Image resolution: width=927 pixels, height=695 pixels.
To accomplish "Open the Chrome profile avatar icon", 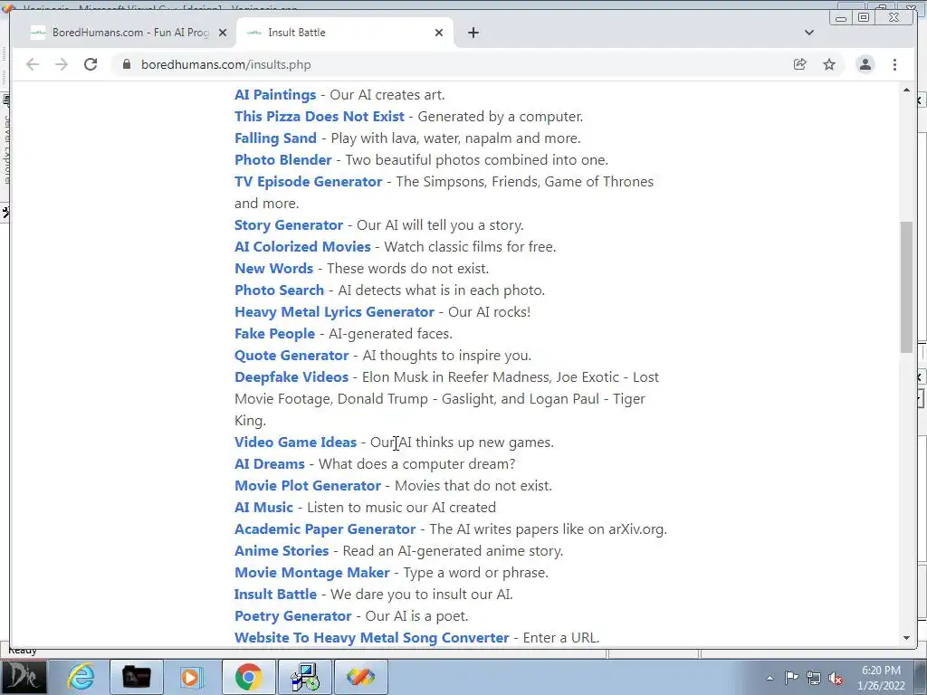I will click(865, 64).
